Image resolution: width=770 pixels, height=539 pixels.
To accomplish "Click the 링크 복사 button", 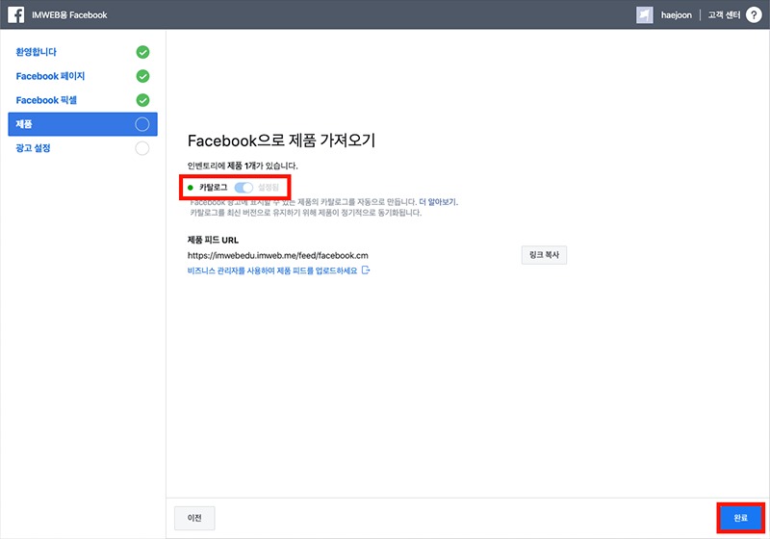I will click(544, 255).
